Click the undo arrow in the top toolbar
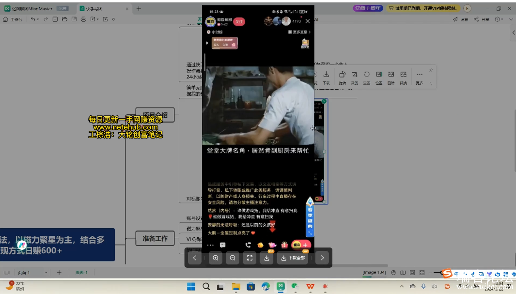Screen dimensions: 516x294 pyautogui.click(x=32, y=19)
